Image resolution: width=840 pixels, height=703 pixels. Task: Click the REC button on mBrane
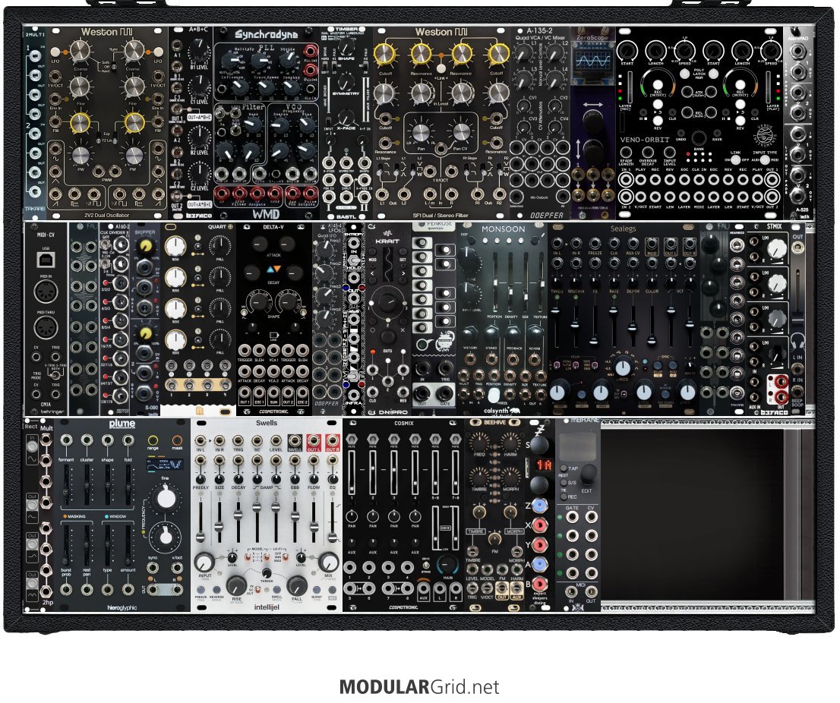coord(564,497)
